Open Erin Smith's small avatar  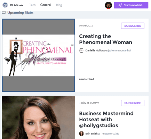[x=81, y=133]
